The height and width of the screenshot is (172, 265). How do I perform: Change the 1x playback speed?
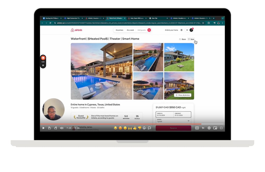click(x=203, y=128)
